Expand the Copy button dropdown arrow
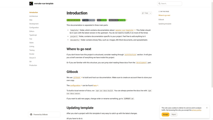This screenshot has width=213, height=120. tap(150, 13)
